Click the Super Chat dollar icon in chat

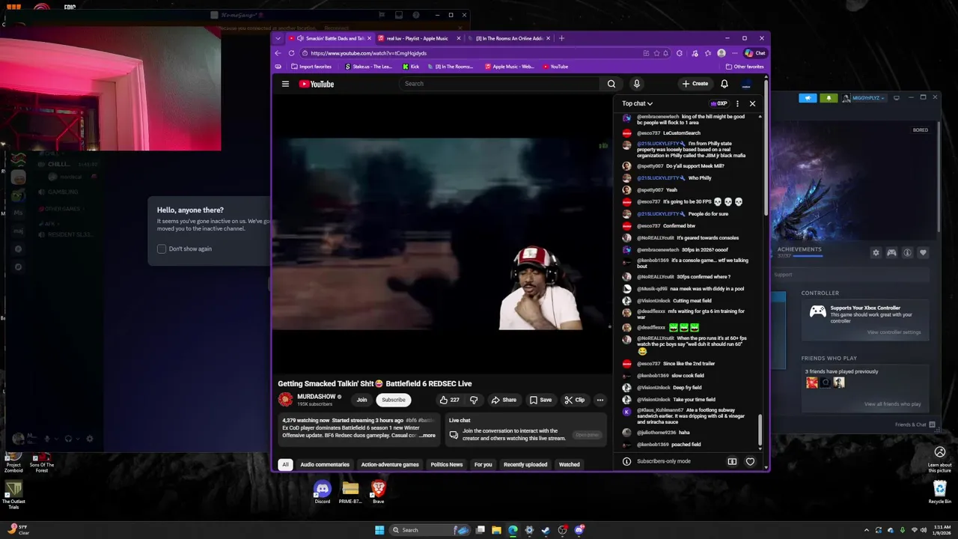pyautogui.click(x=732, y=461)
